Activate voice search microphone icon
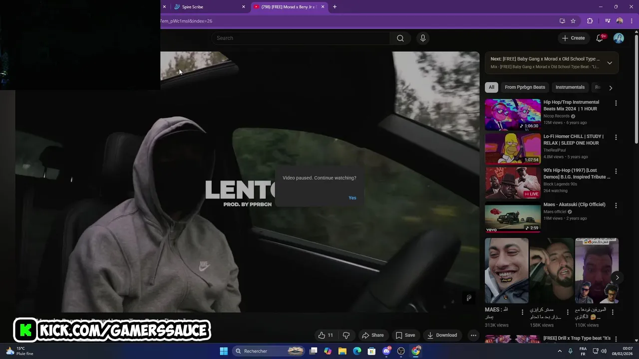The height and width of the screenshot is (359, 639). [423, 38]
